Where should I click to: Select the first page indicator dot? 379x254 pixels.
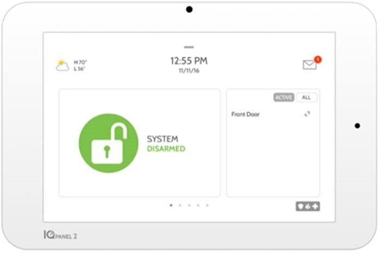pyautogui.click(x=171, y=205)
